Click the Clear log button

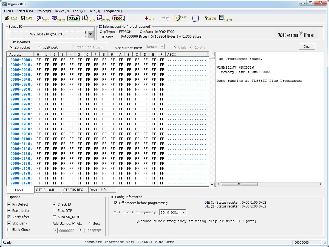(307, 47)
